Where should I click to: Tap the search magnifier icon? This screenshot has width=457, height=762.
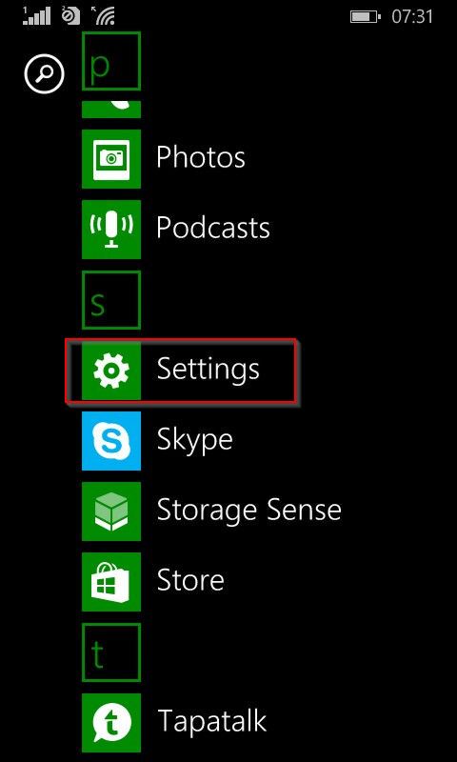pyautogui.click(x=44, y=75)
